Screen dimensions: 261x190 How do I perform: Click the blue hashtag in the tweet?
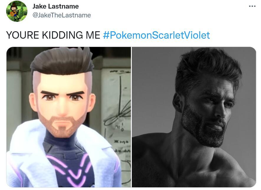(156, 35)
